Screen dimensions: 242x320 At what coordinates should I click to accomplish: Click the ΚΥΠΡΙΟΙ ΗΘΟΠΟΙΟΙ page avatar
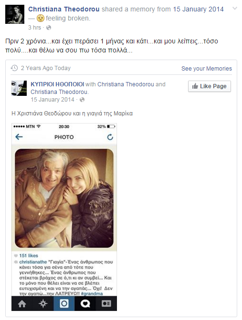pos(19,88)
